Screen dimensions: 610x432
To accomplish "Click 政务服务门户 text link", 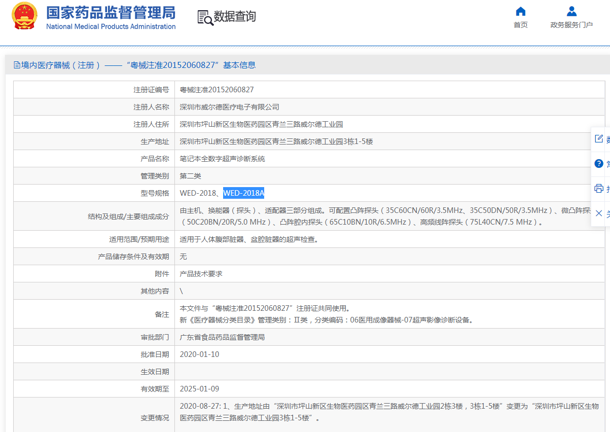I will (571, 25).
